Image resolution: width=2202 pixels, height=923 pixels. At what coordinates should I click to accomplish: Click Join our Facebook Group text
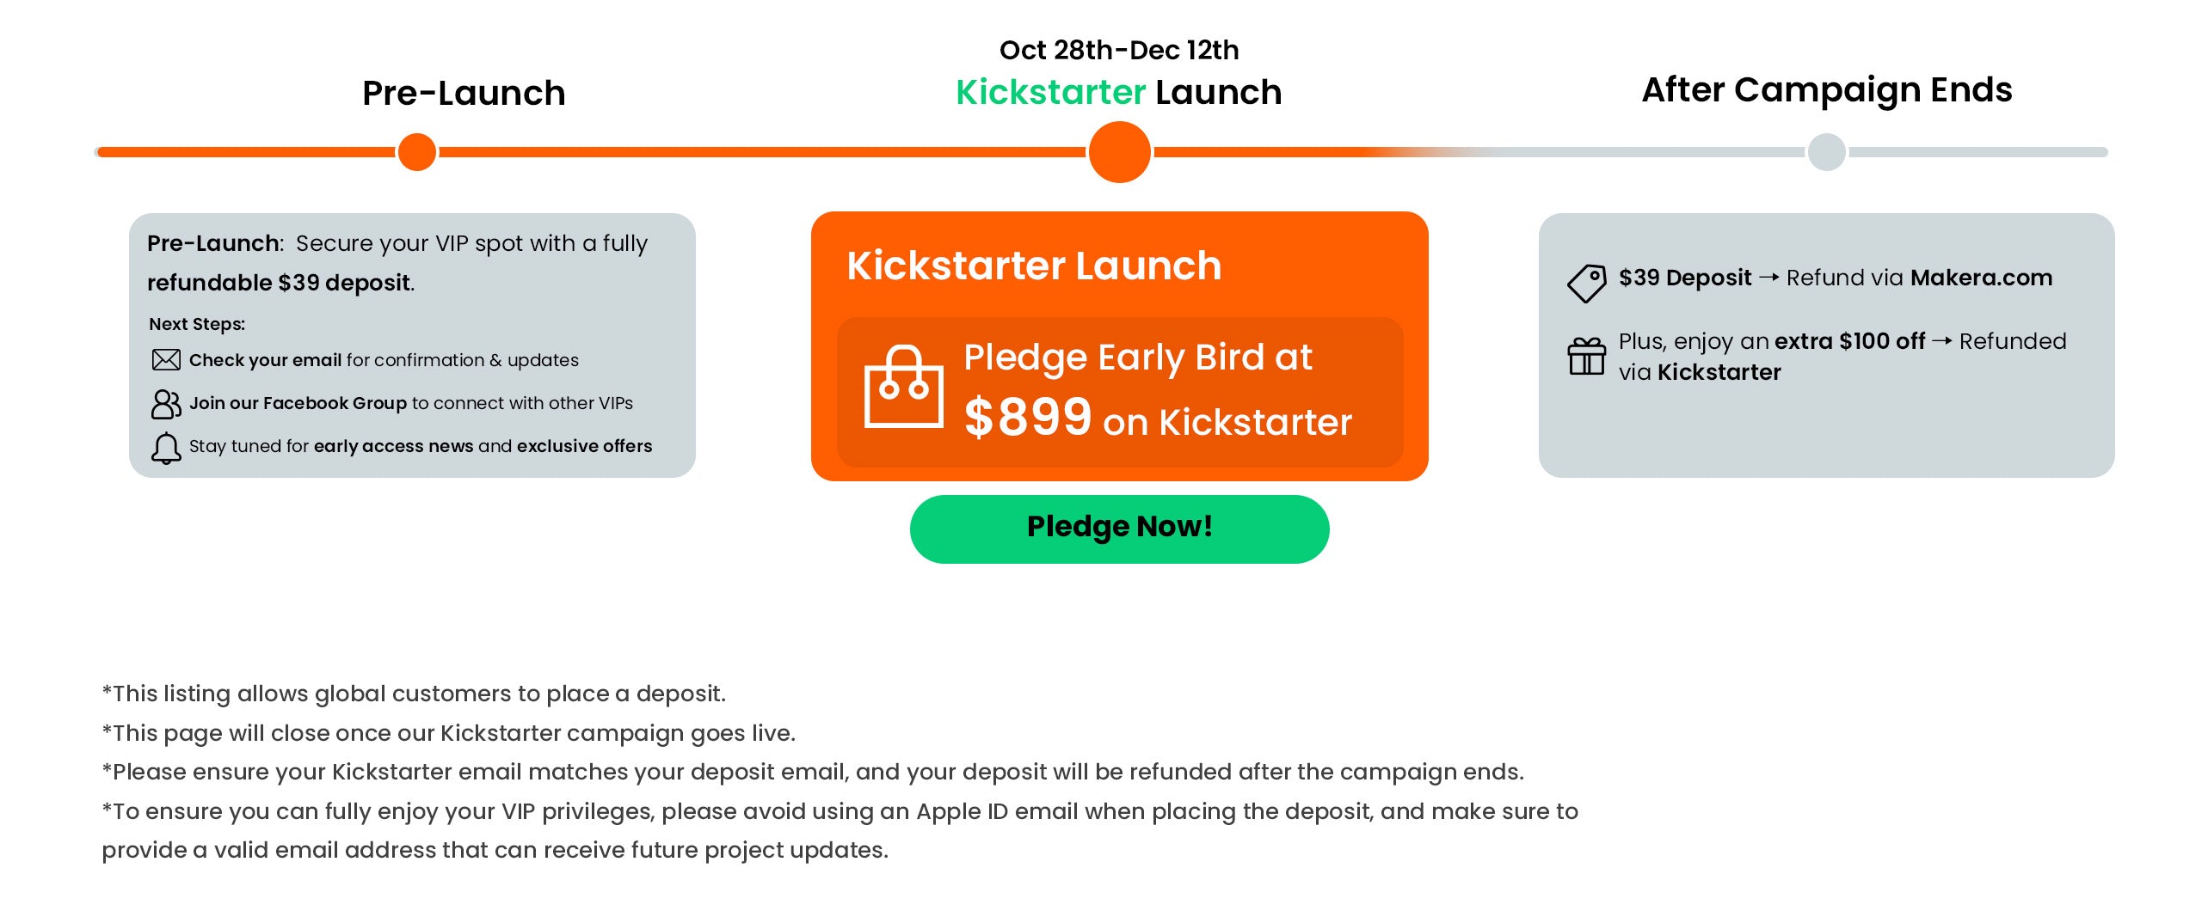(x=298, y=403)
